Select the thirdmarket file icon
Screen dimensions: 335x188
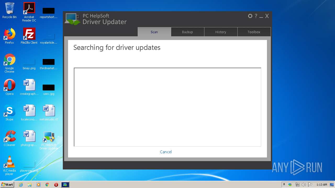pyautogui.click(x=48, y=64)
